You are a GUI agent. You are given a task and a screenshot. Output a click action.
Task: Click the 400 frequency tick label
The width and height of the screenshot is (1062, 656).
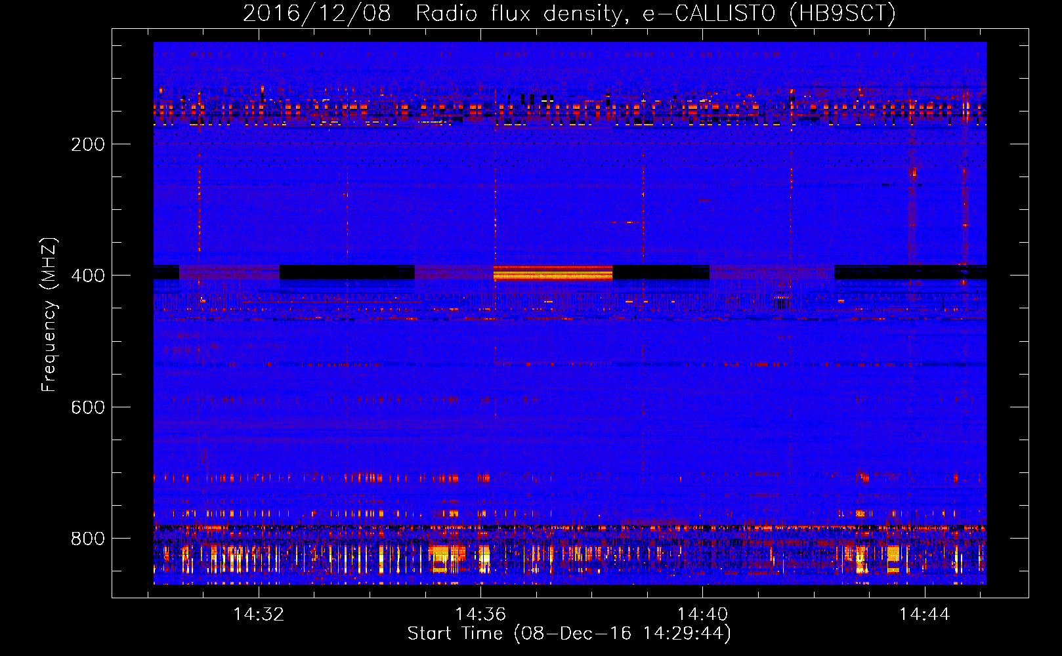[88, 276]
